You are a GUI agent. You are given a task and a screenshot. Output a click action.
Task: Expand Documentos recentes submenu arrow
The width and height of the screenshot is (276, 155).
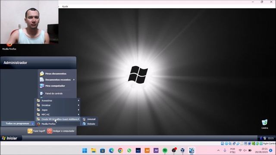pos(74,80)
